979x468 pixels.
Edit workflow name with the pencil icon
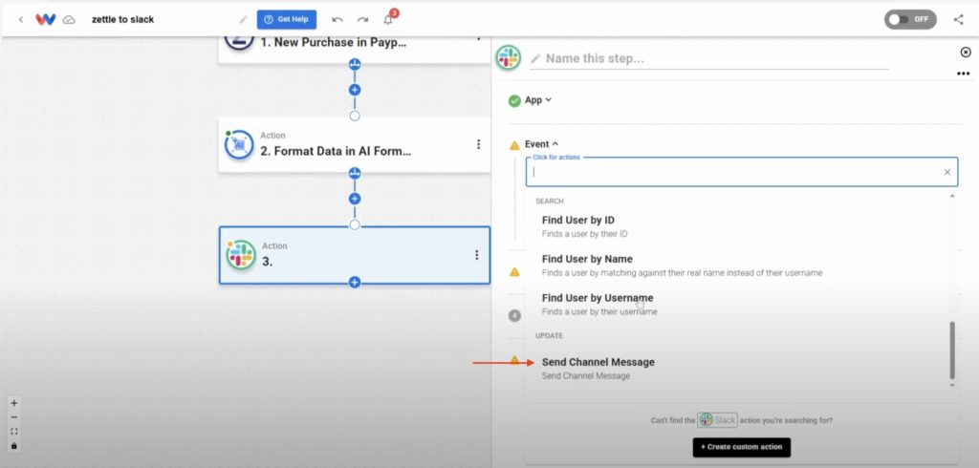click(x=243, y=19)
